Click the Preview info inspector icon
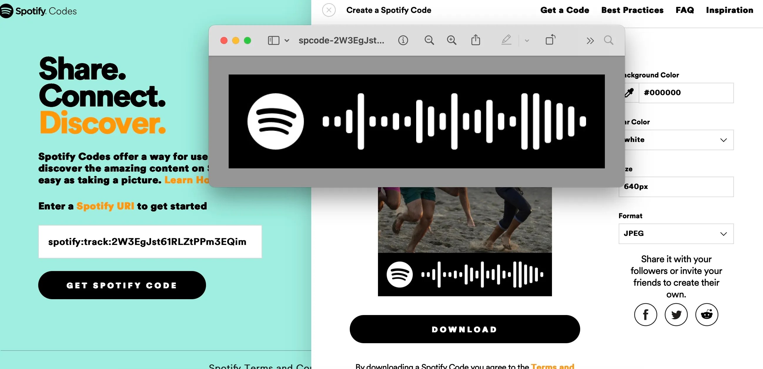This screenshot has width=763, height=369. tap(403, 40)
